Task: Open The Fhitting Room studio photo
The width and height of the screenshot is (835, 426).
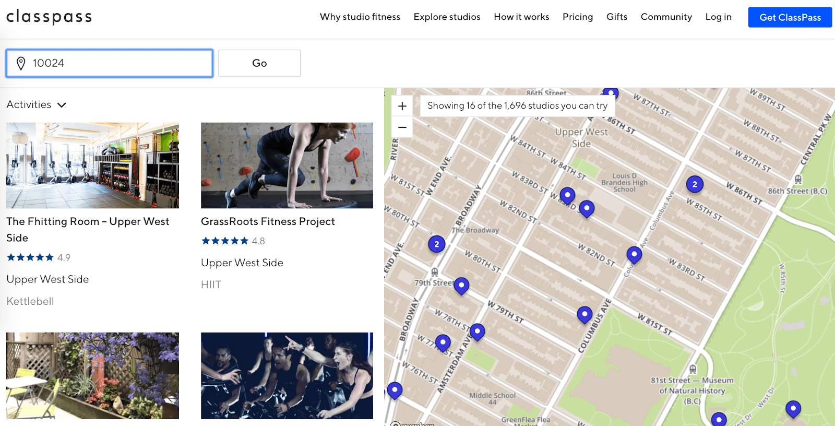Action: point(92,165)
